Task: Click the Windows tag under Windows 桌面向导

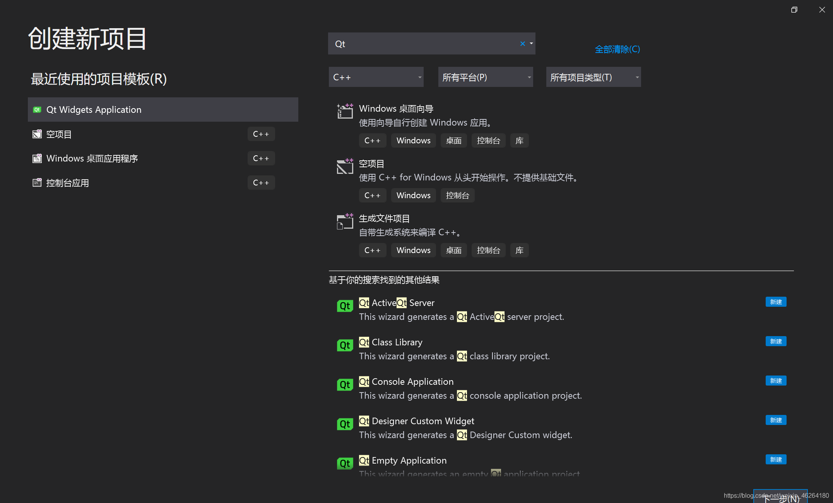Action: (413, 141)
